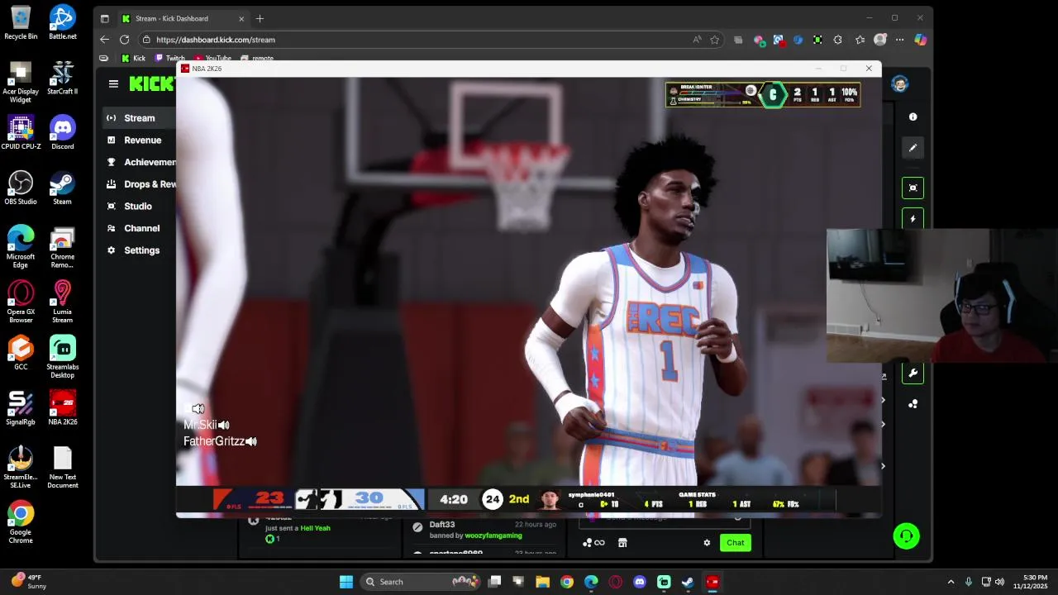Open the Kick hamburger menu icon
Image resolution: width=1058 pixels, height=595 pixels.
tap(113, 83)
